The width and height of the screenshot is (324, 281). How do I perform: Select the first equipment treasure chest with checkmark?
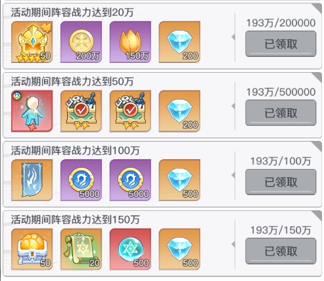coord(81,111)
